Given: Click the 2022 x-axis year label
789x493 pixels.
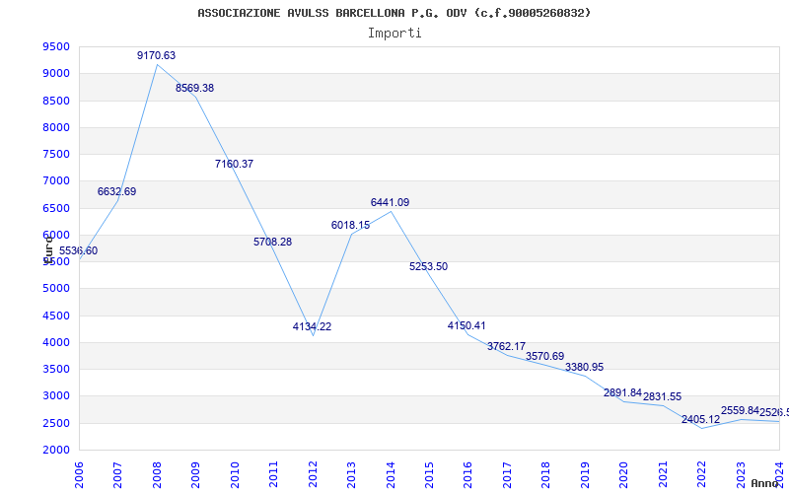Looking at the screenshot, I should point(701,475).
